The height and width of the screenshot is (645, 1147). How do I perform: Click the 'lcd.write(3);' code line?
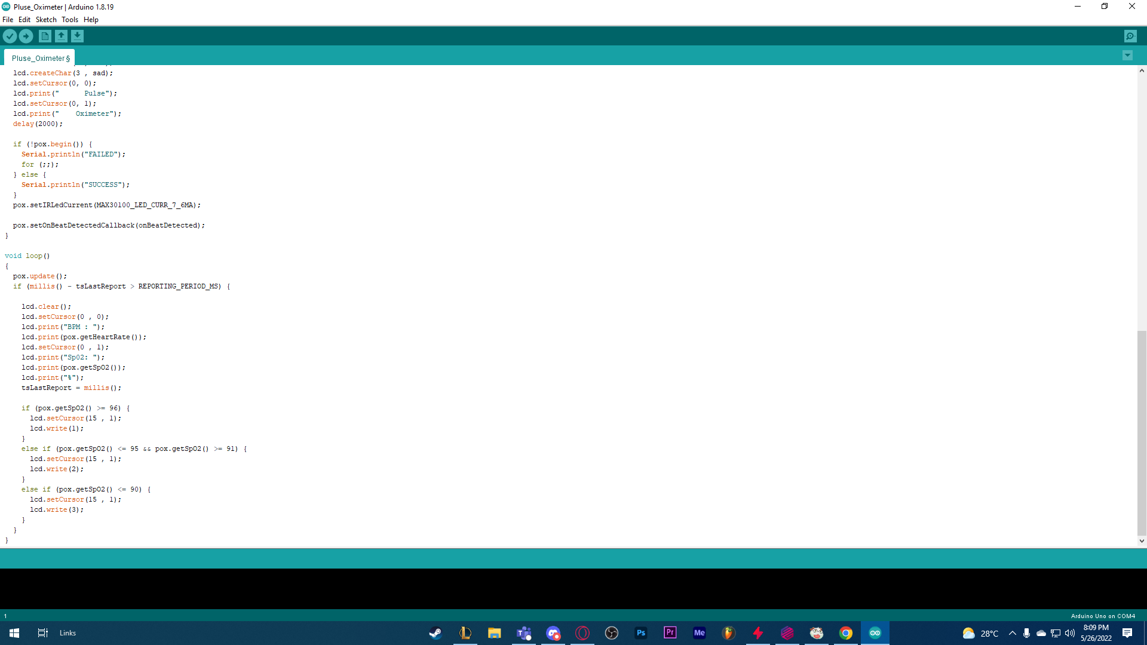pos(57,509)
